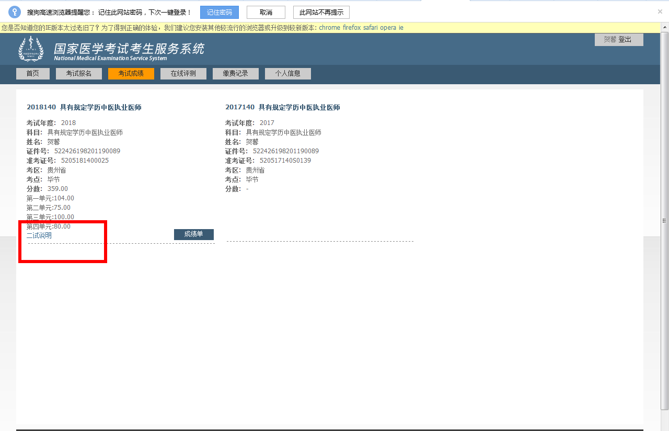Follow the safari upgrade link
Screen dimensions: 669x431
click(371, 28)
